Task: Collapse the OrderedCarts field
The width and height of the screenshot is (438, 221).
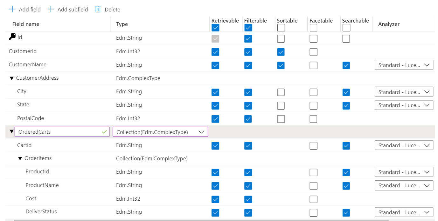Action: click(11, 131)
